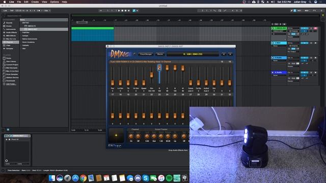The height and width of the screenshot is (183, 326).
Task: Open the Samples browser category
Action: click(x=9, y=49)
